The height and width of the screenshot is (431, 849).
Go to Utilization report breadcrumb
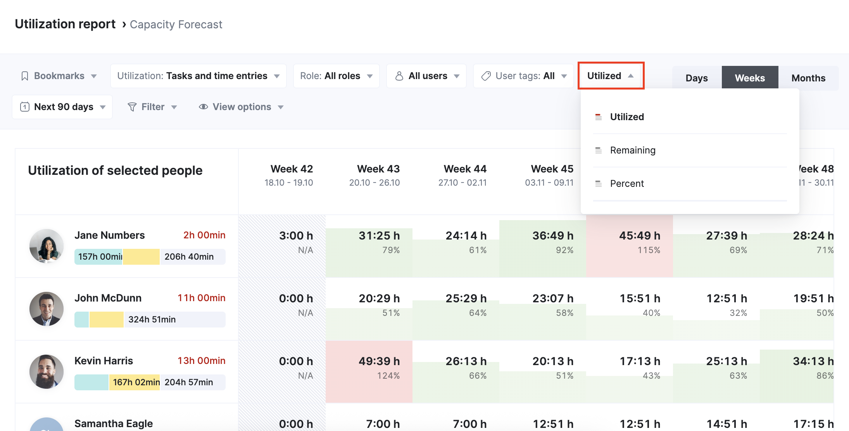pos(65,24)
